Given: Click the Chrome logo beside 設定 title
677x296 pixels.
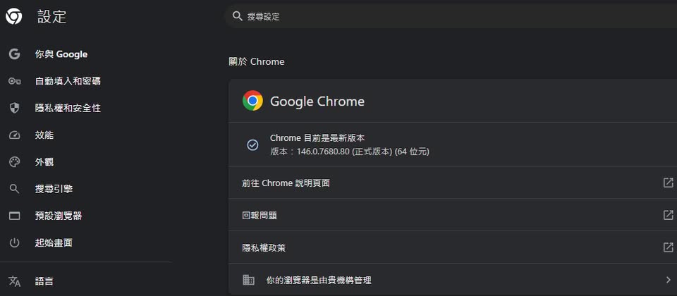Looking at the screenshot, I should point(14,16).
